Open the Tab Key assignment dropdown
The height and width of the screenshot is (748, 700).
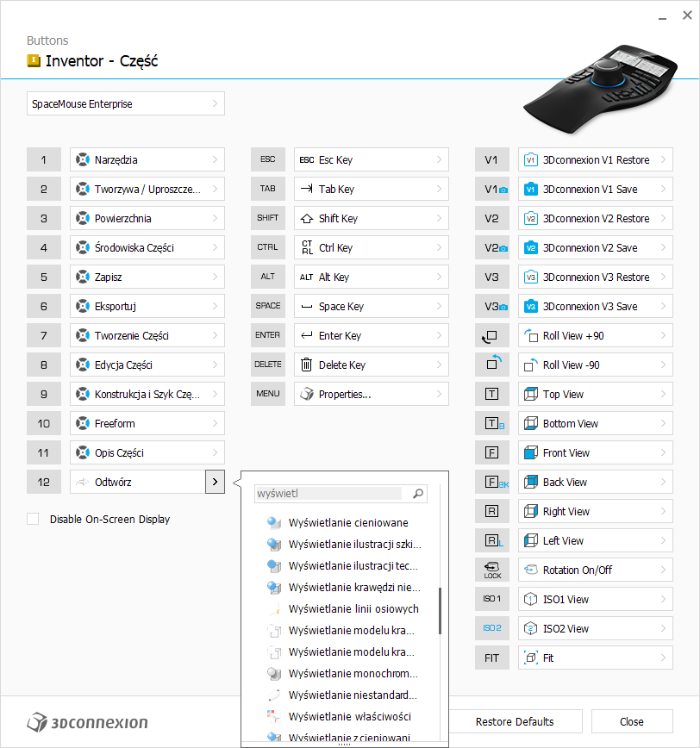pyautogui.click(x=371, y=189)
